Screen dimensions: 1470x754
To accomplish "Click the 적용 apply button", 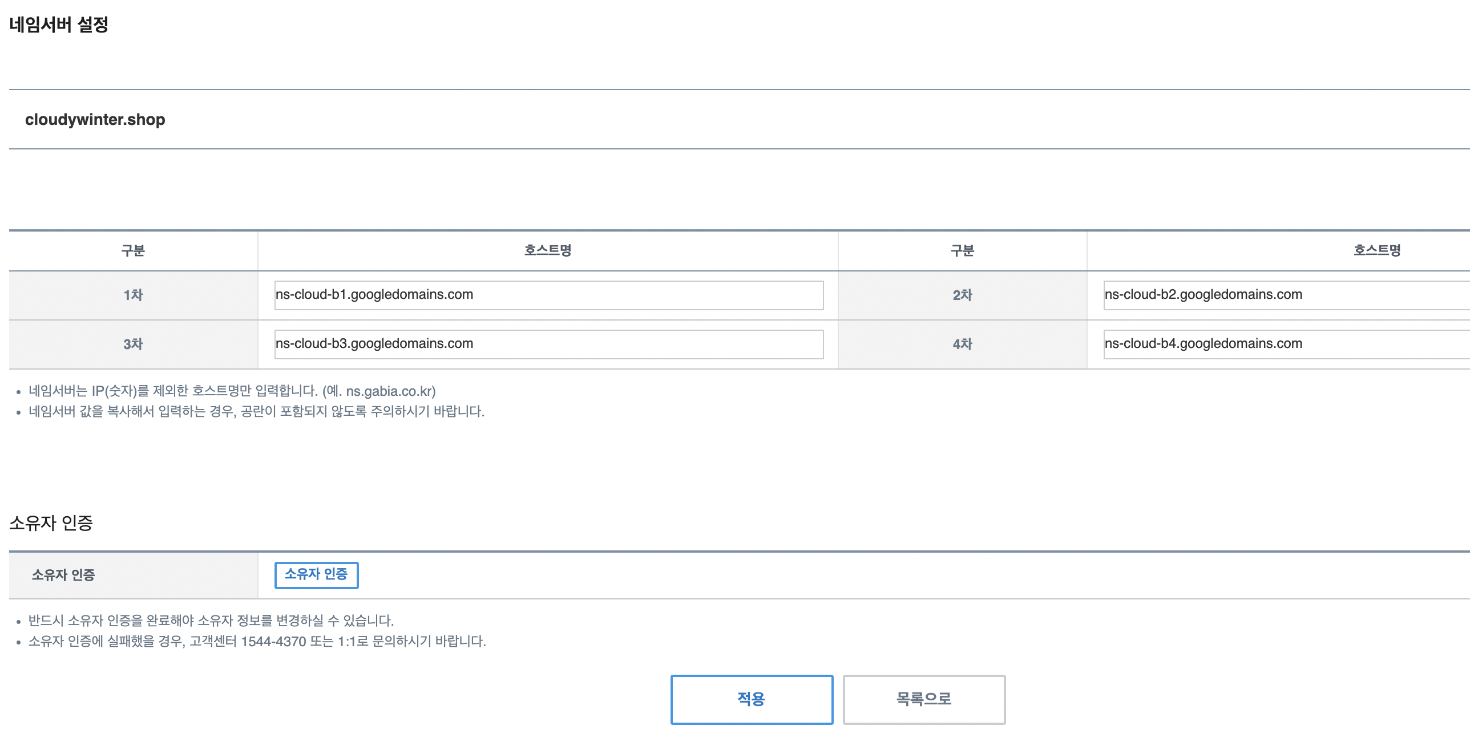I will (751, 699).
